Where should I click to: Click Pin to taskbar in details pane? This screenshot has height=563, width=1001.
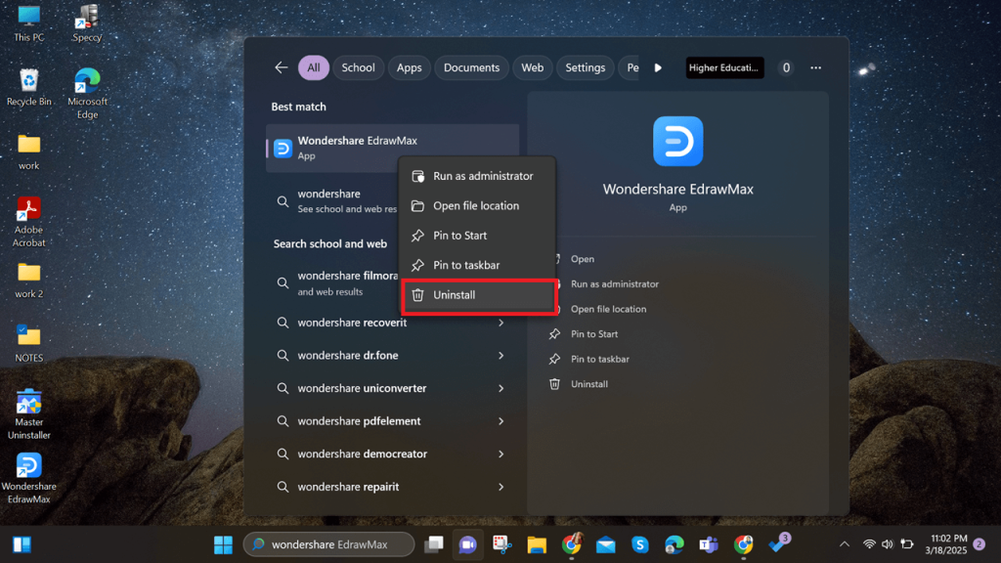(x=599, y=359)
